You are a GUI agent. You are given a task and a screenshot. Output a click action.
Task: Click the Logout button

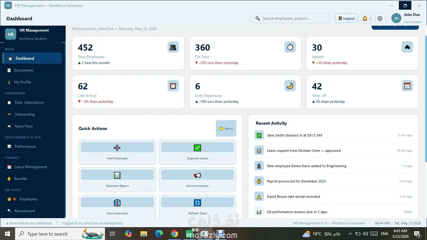346,18
